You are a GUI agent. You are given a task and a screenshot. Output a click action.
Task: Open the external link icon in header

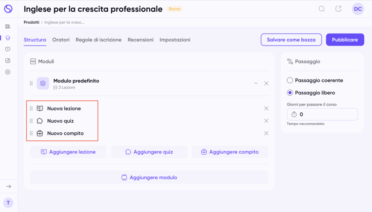point(339,9)
